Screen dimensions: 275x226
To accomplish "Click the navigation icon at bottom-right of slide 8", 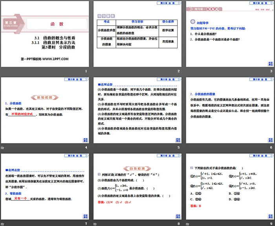I will (178, 216).
